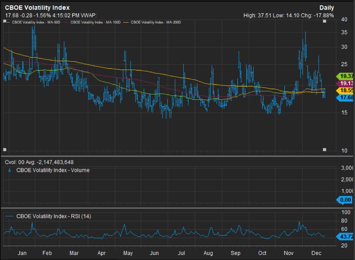Click the bottom-left chart corner handle
355x260 pixels.
tap(5, 150)
